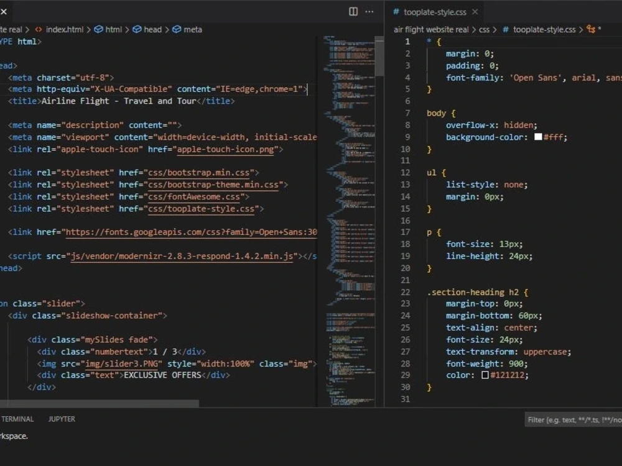This screenshot has width=622, height=466.
Task: Click the index.html file icon in breadcrumb
Action: (x=38, y=29)
